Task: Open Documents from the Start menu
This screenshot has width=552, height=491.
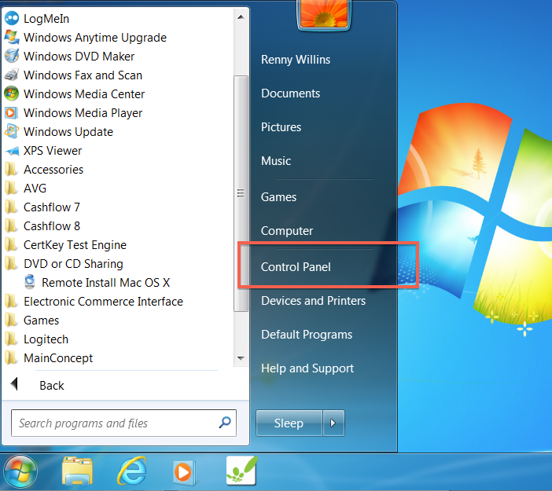Action: 290,93
